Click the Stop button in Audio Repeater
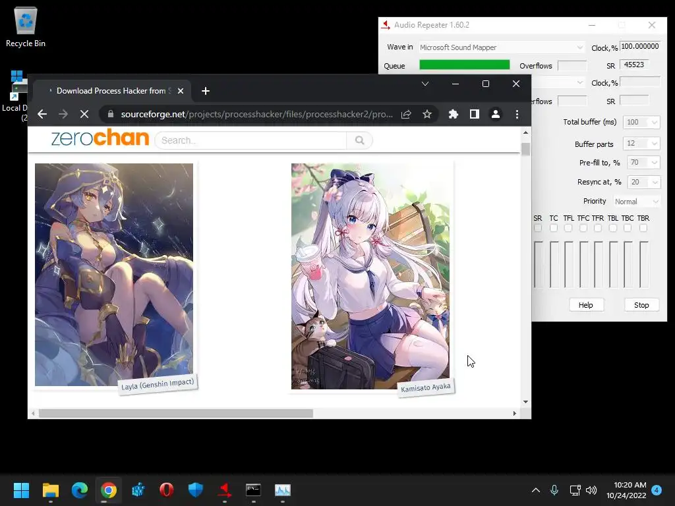This screenshot has width=675, height=506. click(x=641, y=305)
